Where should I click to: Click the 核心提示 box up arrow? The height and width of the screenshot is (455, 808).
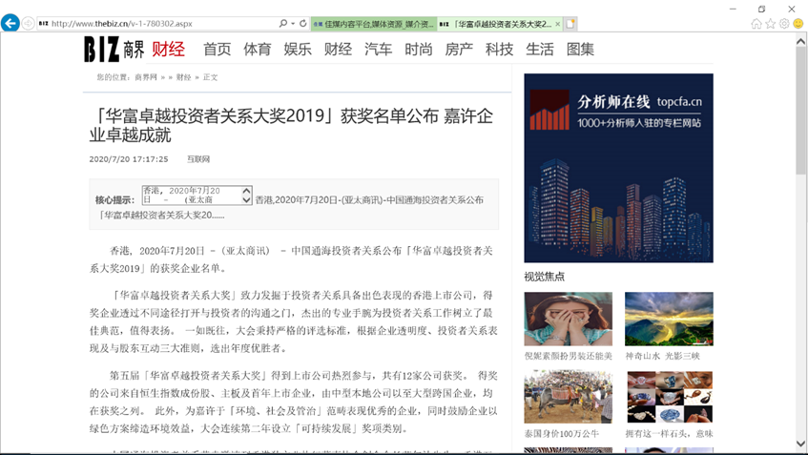coord(247,191)
